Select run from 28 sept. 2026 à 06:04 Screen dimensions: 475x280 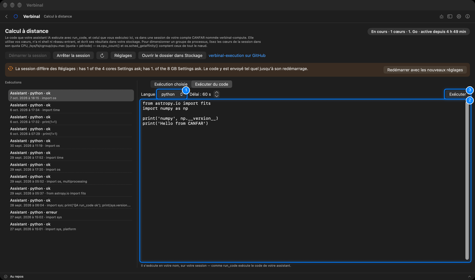point(71,203)
